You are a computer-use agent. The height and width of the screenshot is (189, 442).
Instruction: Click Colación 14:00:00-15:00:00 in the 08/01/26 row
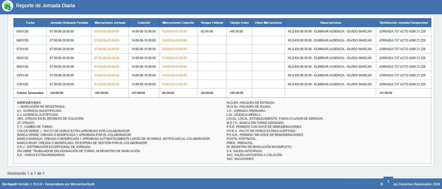144,58
